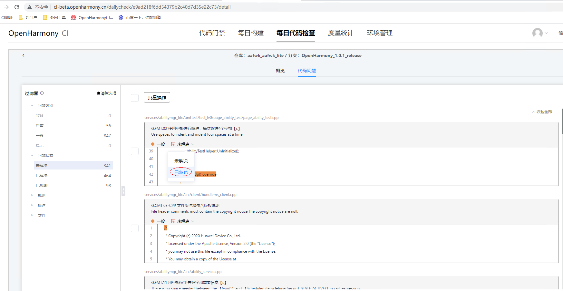
Task: Collapse the sidebar with the handle
Action: coord(123,191)
